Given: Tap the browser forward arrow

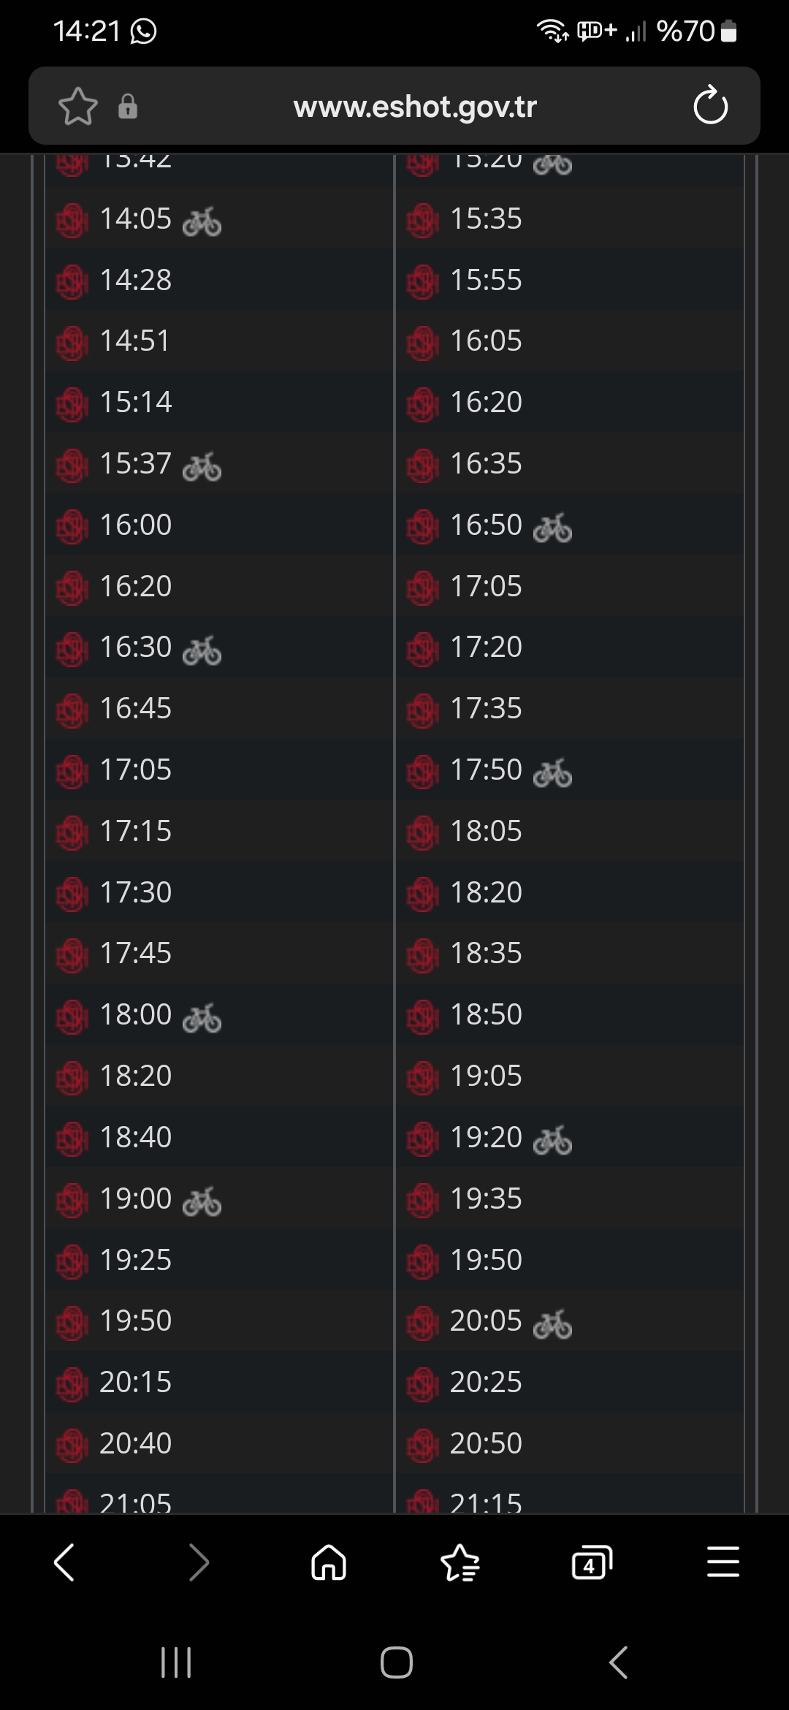Looking at the screenshot, I should pos(198,1563).
